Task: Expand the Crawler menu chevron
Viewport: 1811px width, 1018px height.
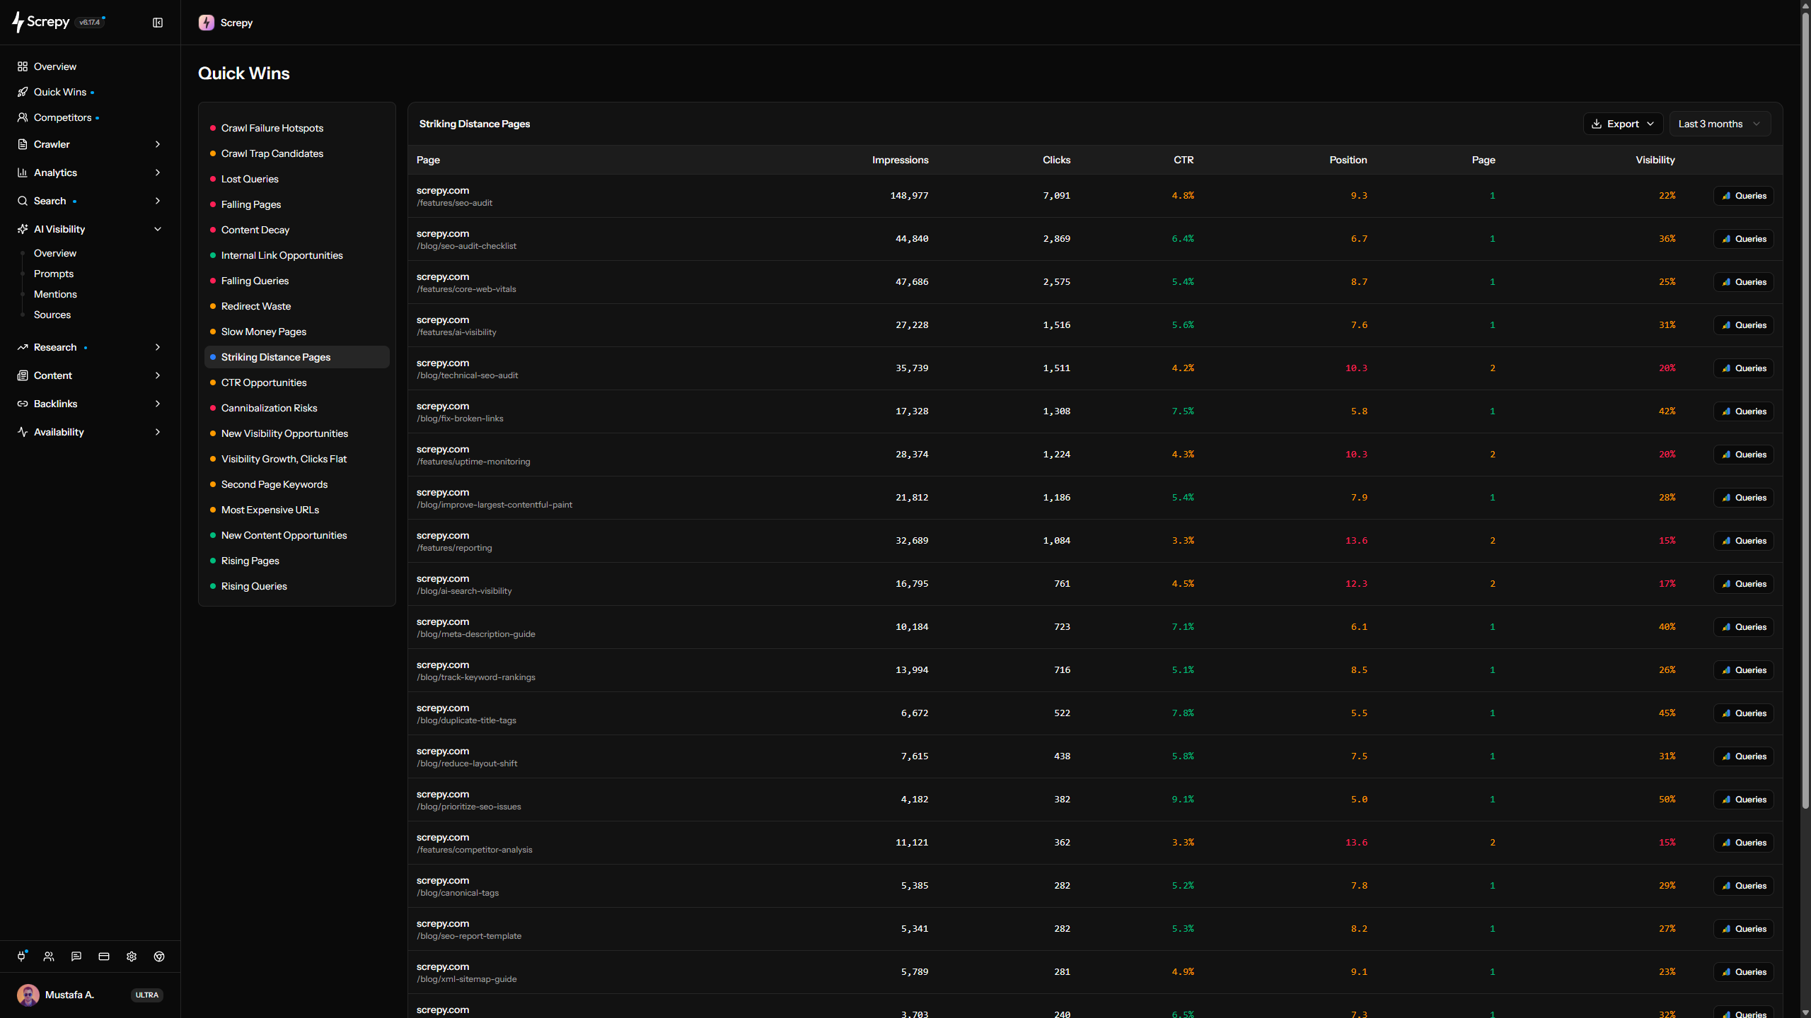Action: click(x=158, y=144)
